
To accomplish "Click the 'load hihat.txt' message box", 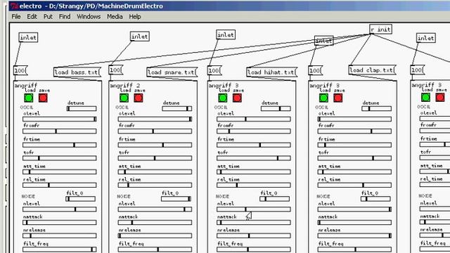I will (x=272, y=72).
